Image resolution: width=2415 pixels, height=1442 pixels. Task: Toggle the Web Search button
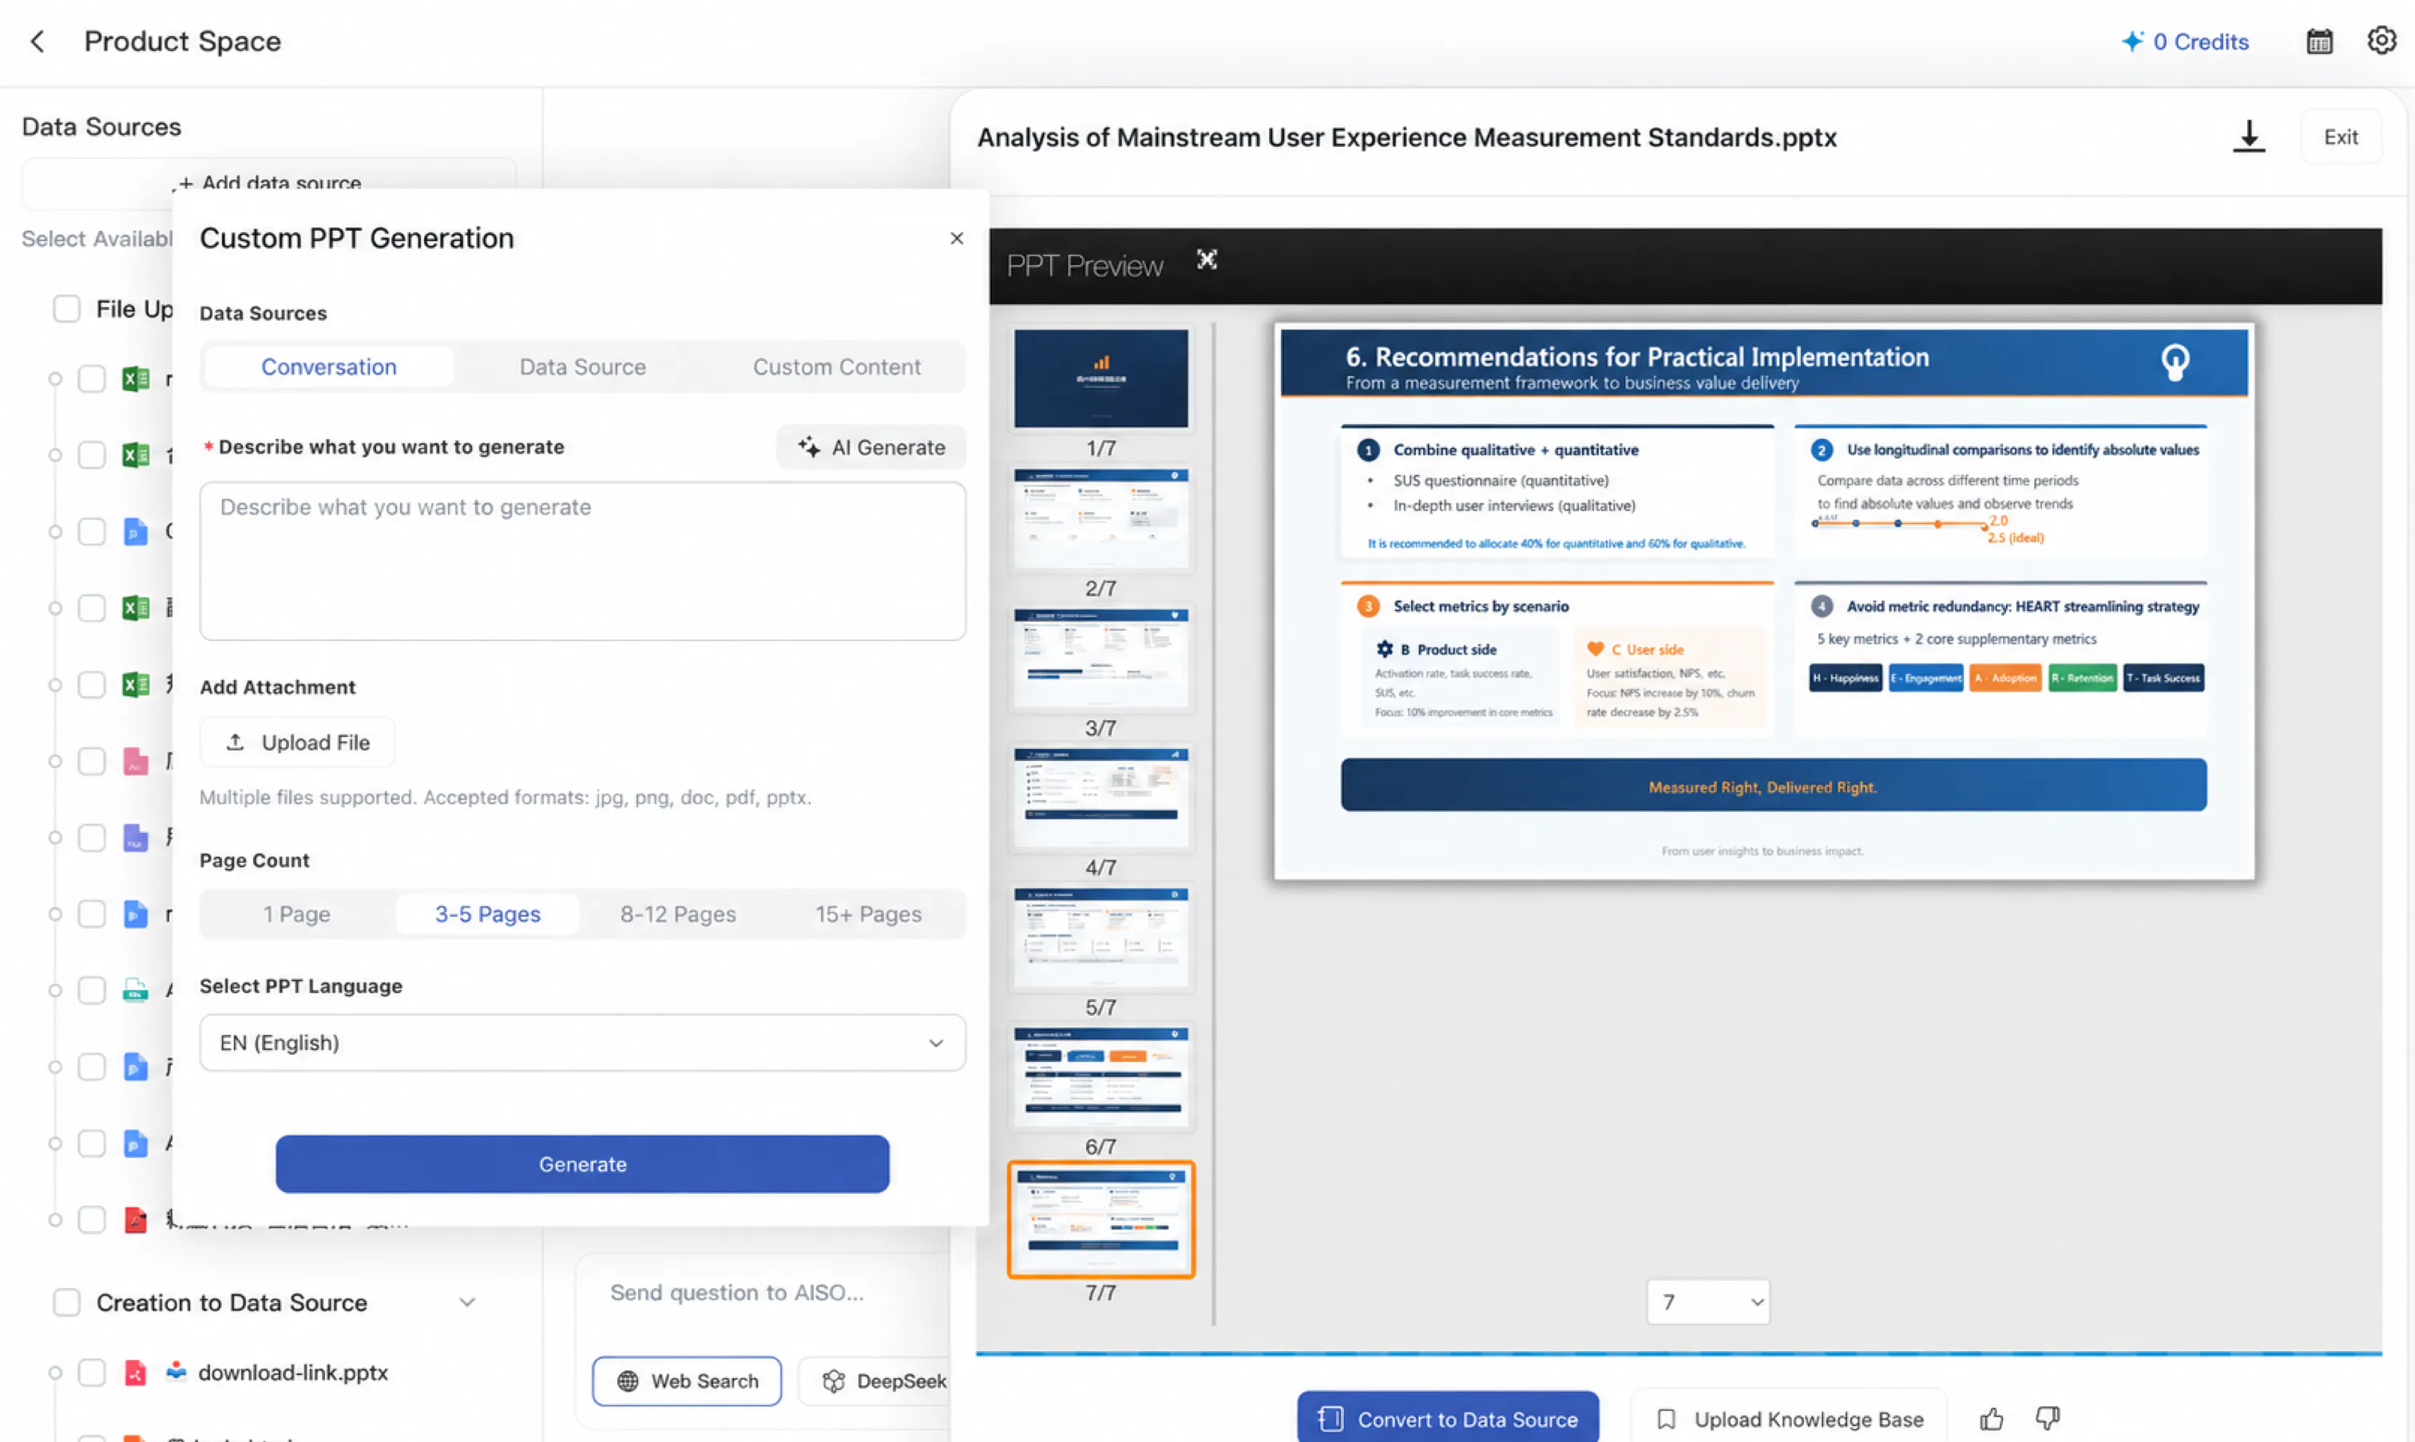(x=686, y=1381)
